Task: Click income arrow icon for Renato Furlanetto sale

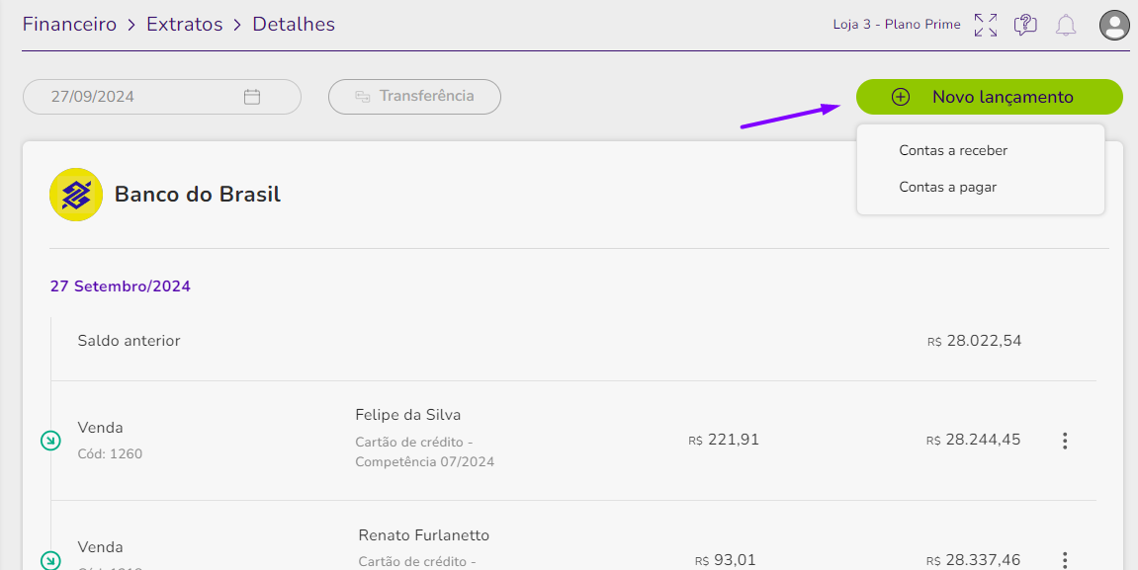Action: click(50, 560)
